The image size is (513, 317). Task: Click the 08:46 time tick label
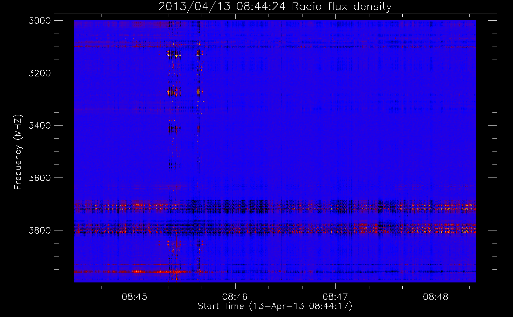pyautogui.click(x=235, y=297)
